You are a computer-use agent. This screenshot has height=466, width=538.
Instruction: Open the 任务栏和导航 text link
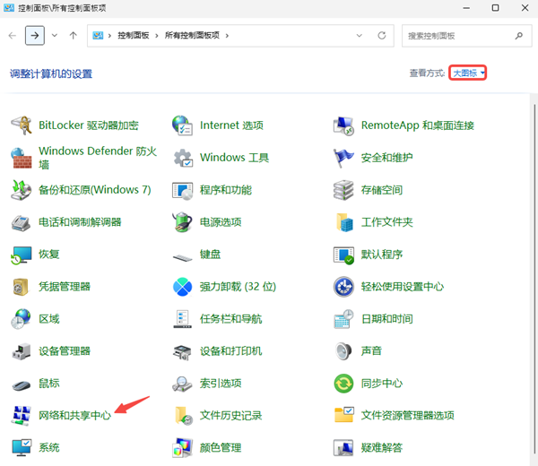pyautogui.click(x=230, y=319)
